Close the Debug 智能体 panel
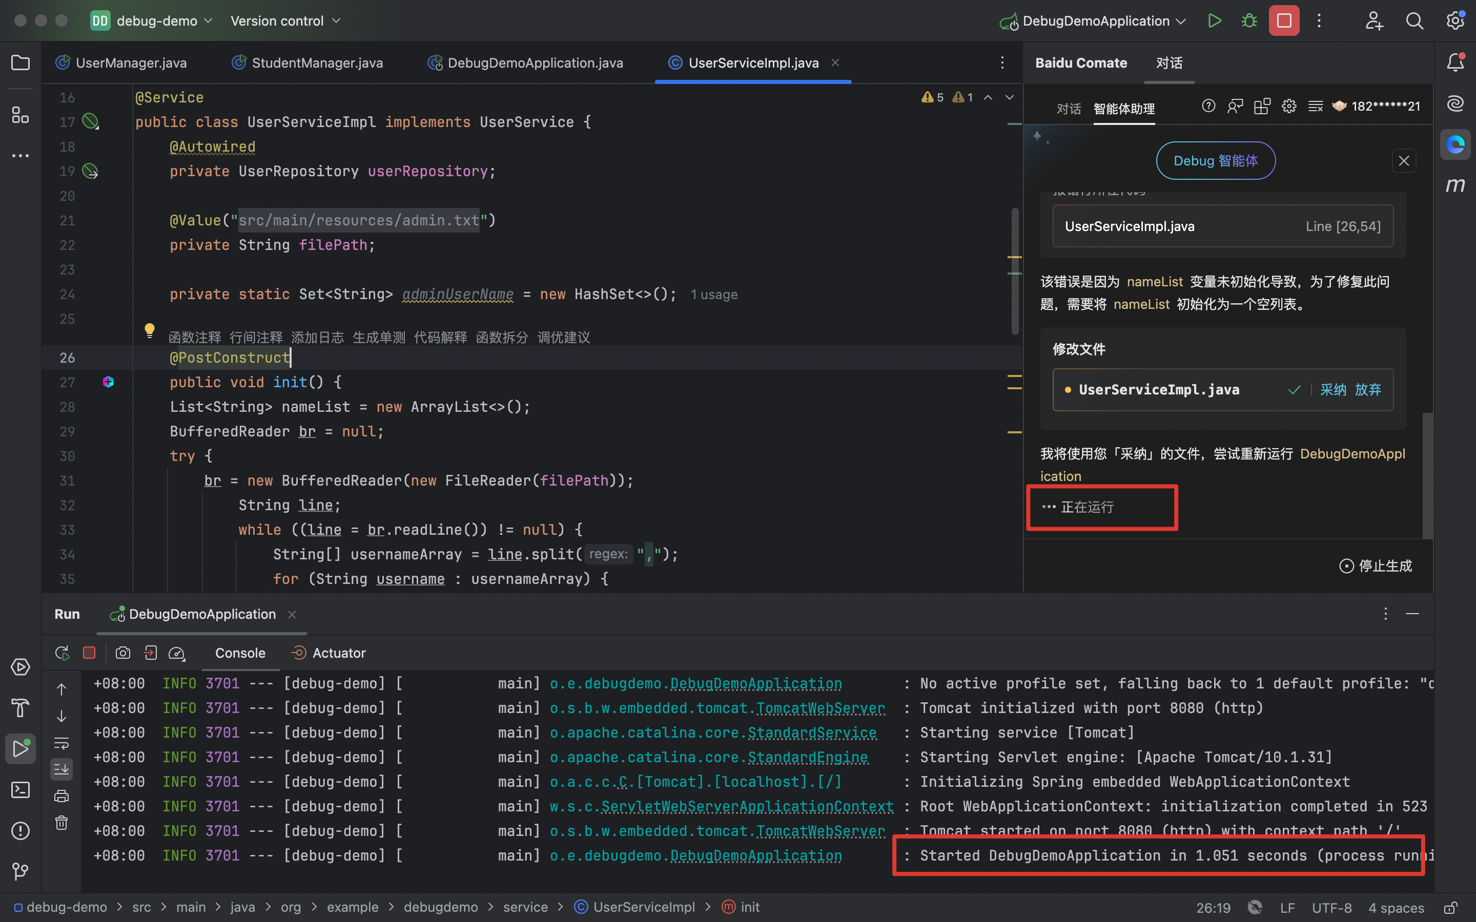This screenshot has height=922, width=1476. (x=1403, y=160)
